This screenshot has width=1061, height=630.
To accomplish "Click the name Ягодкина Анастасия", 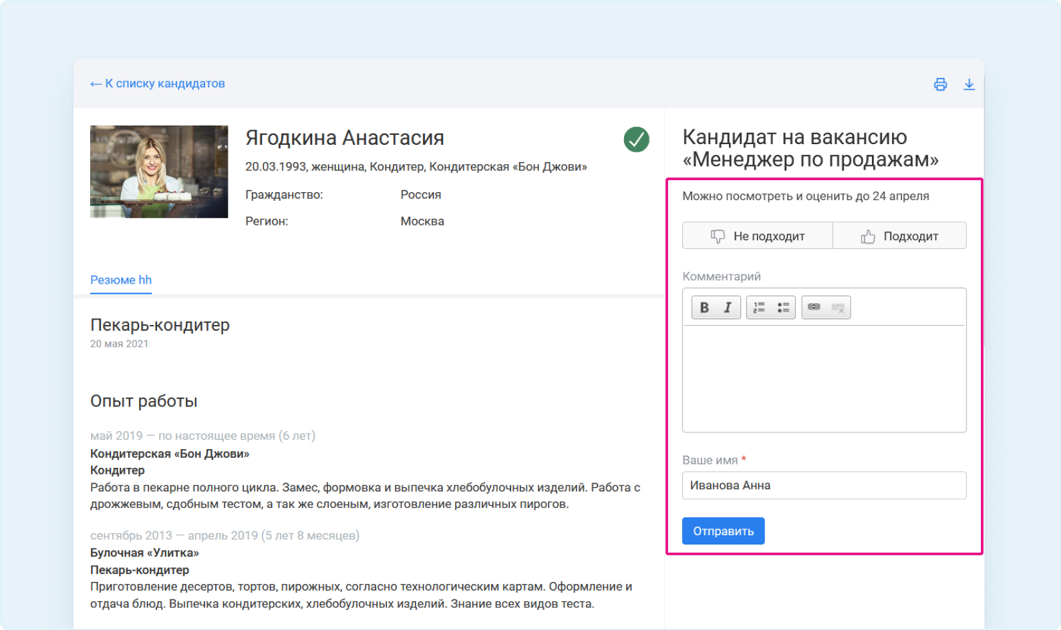I will 345,138.
